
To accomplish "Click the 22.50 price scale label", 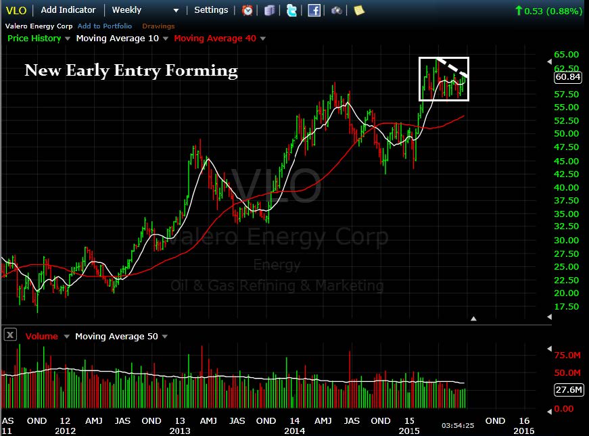I will click(x=567, y=280).
